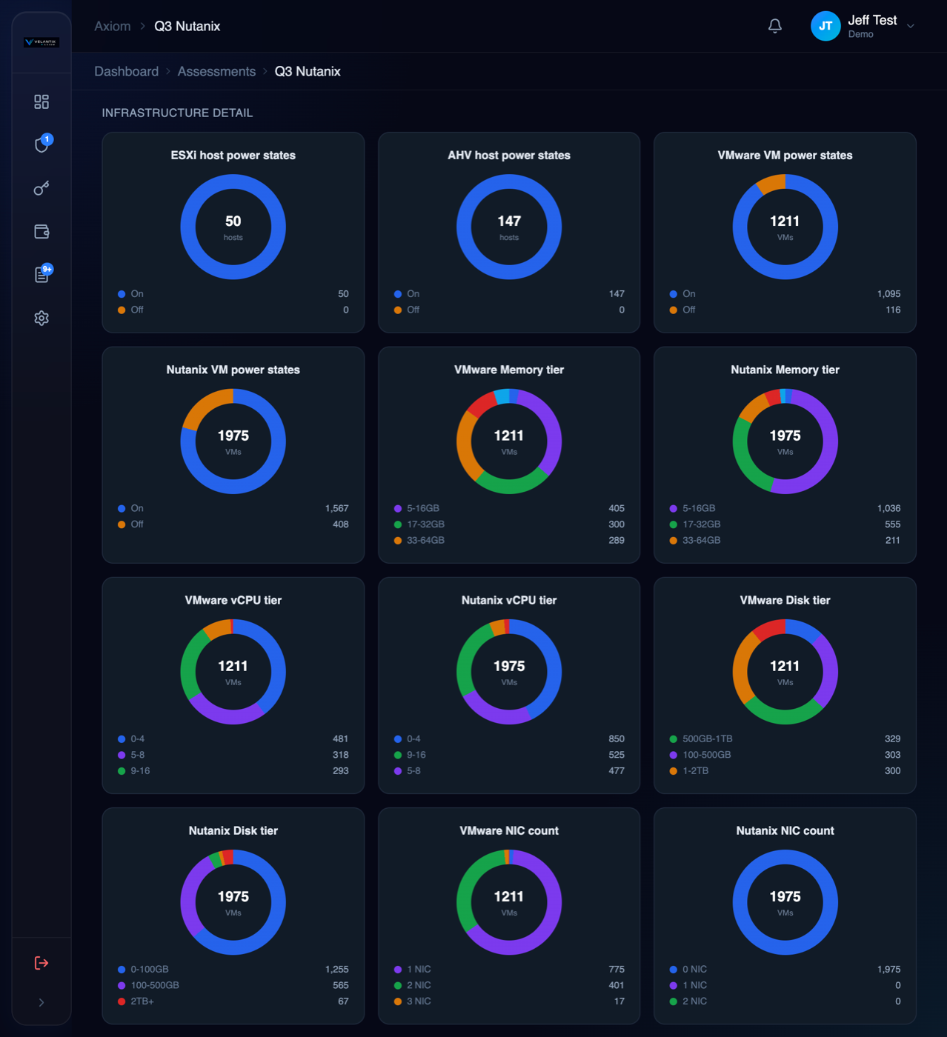This screenshot has height=1037, width=947.
Task: Open the wallet icon in the sidebar
Action: [41, 232]
